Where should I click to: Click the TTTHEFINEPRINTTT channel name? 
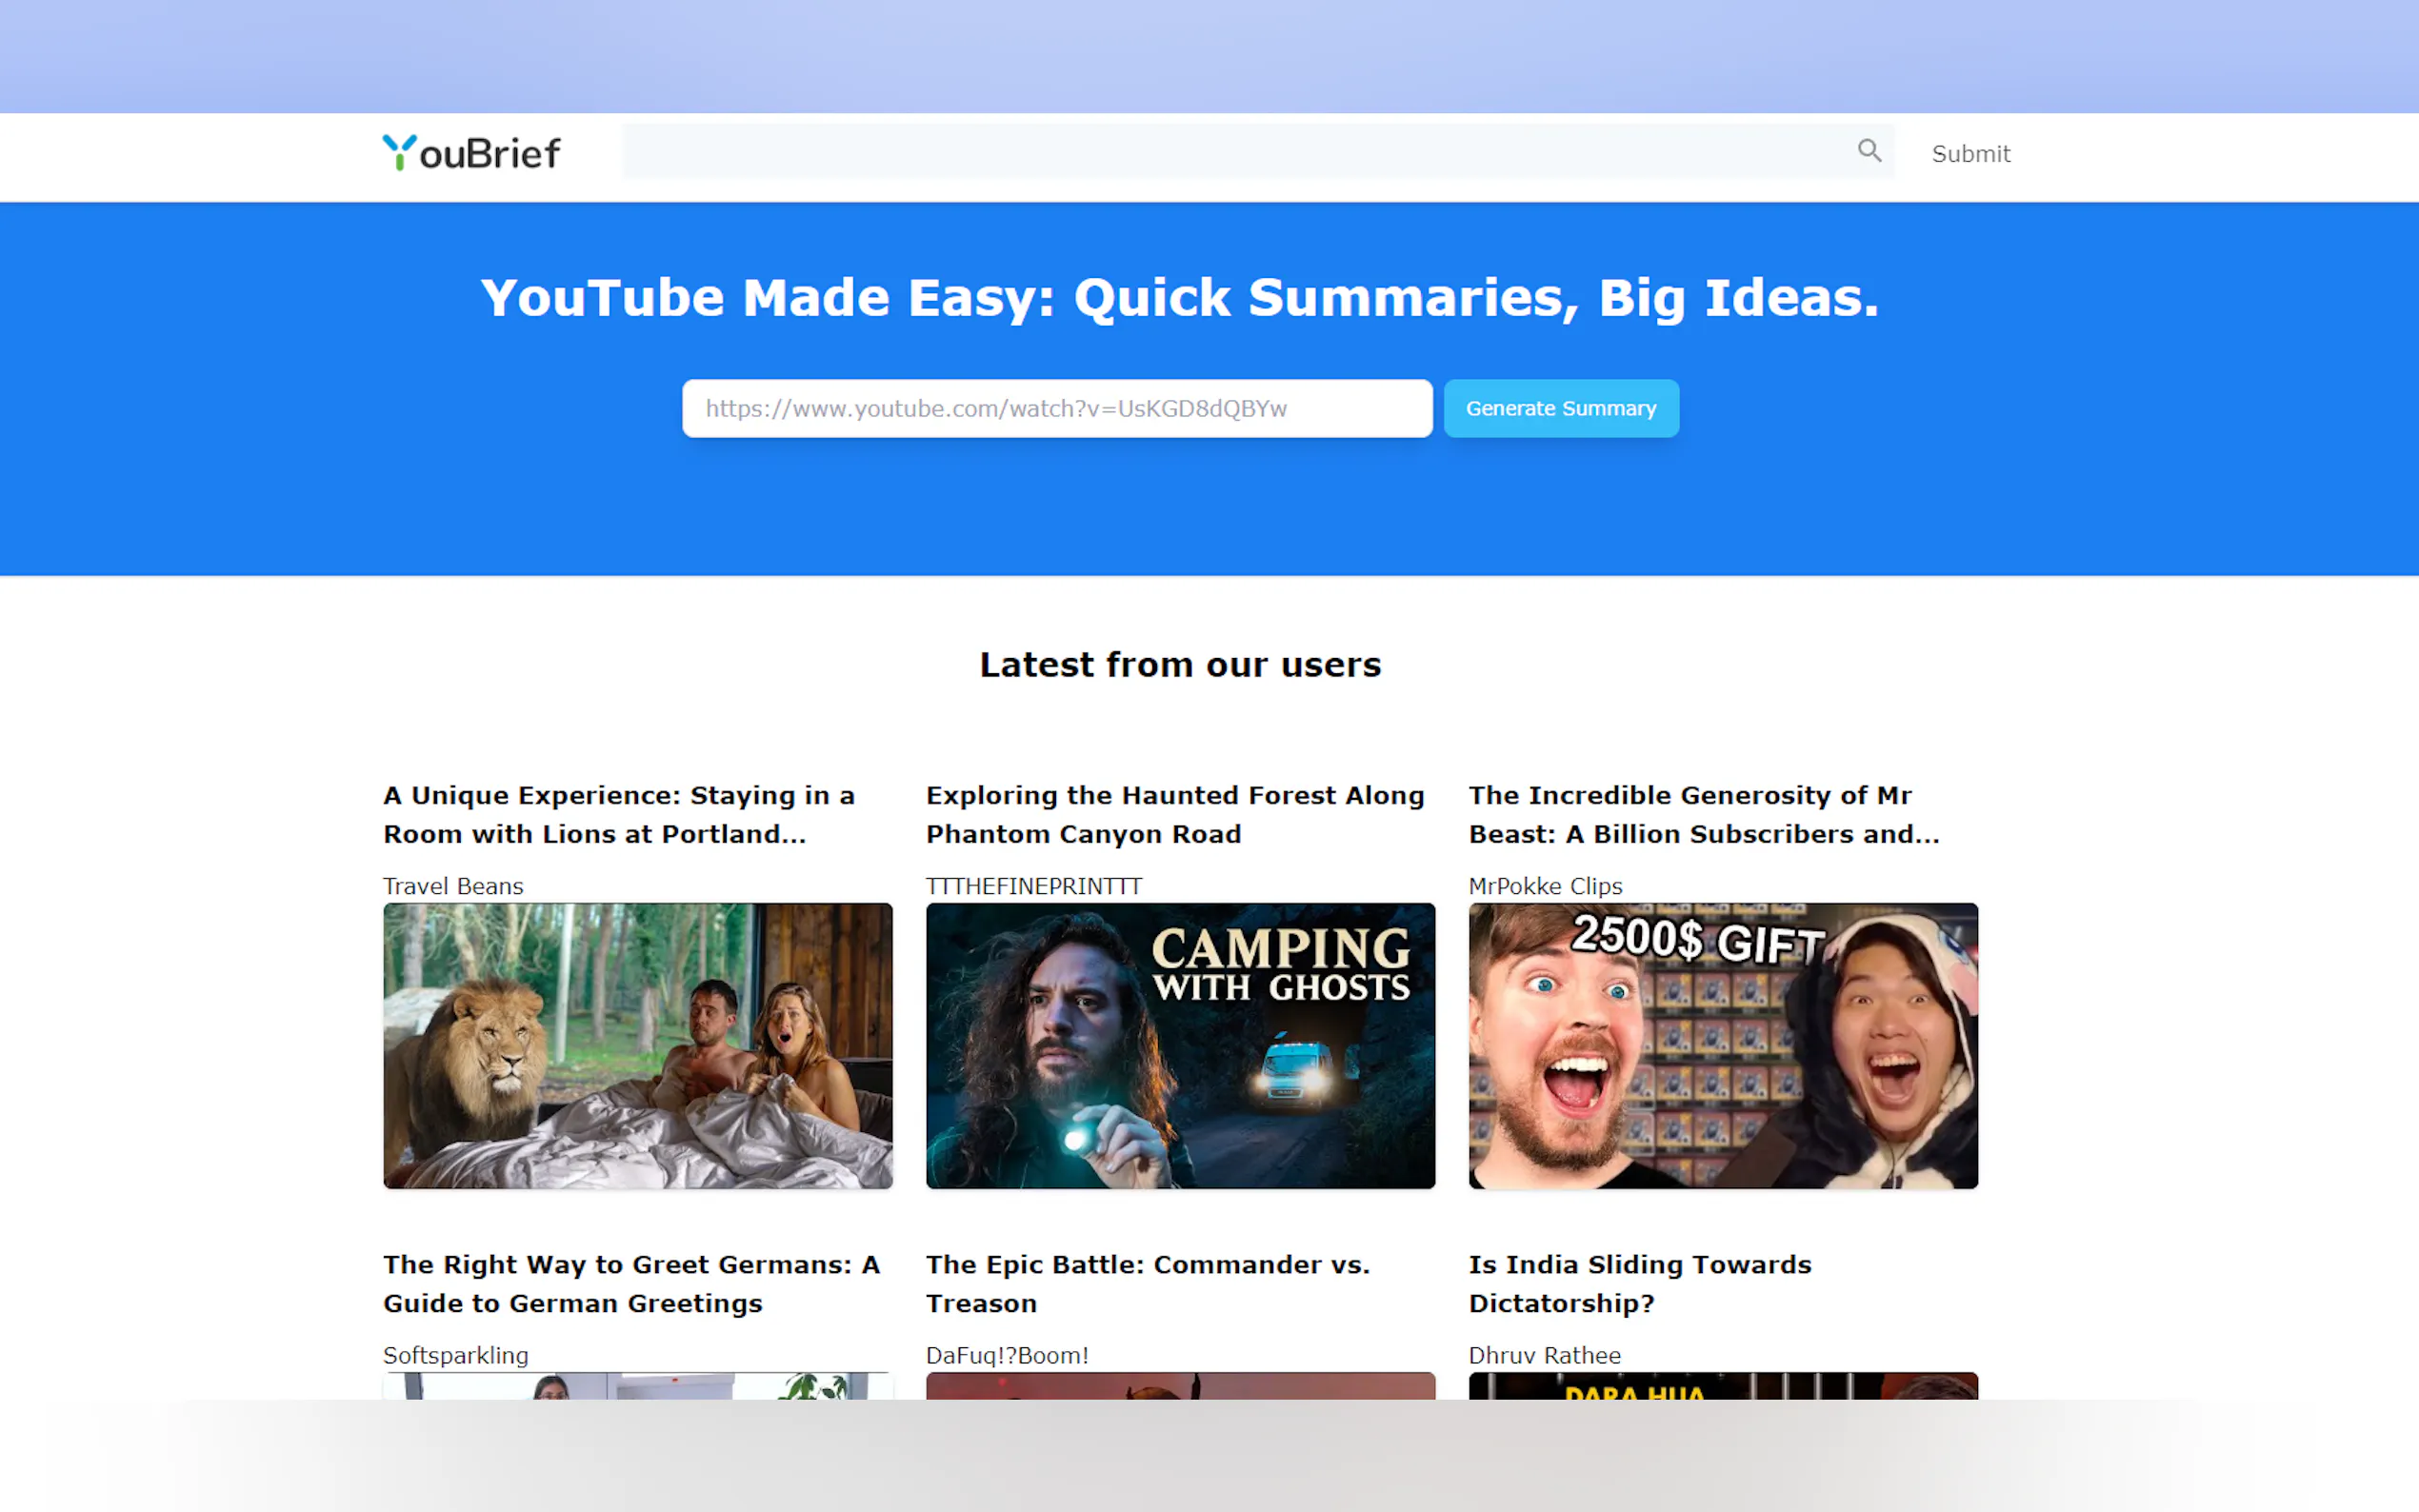1033,886
